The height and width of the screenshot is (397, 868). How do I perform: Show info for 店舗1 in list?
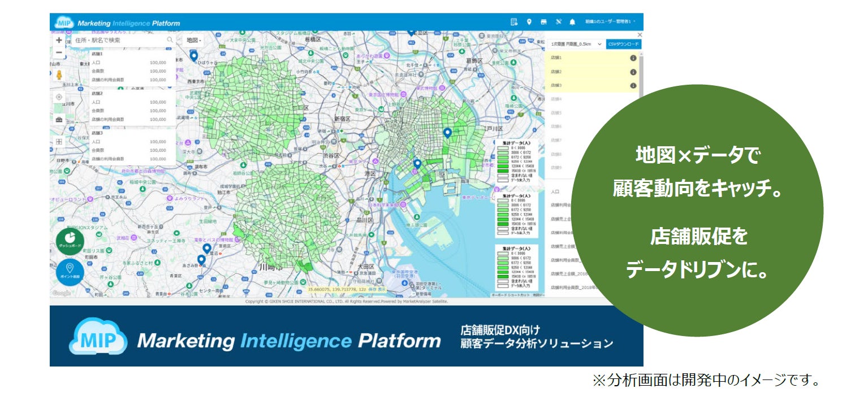(x=633, y=58)
